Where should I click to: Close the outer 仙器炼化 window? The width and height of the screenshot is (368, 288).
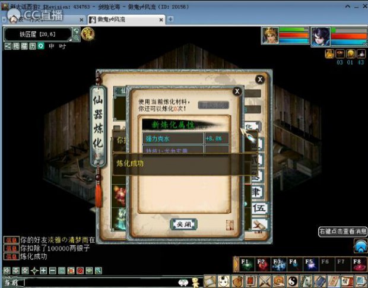point(259,80)
